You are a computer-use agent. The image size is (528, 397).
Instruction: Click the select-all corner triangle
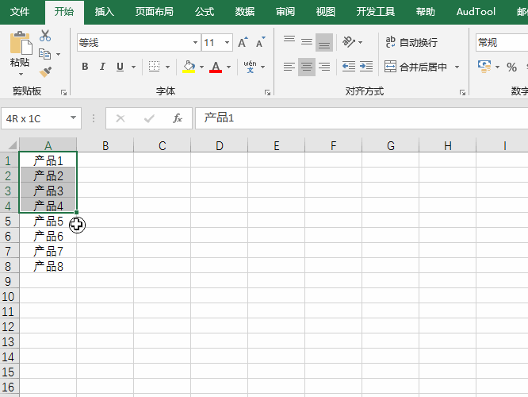12,145
